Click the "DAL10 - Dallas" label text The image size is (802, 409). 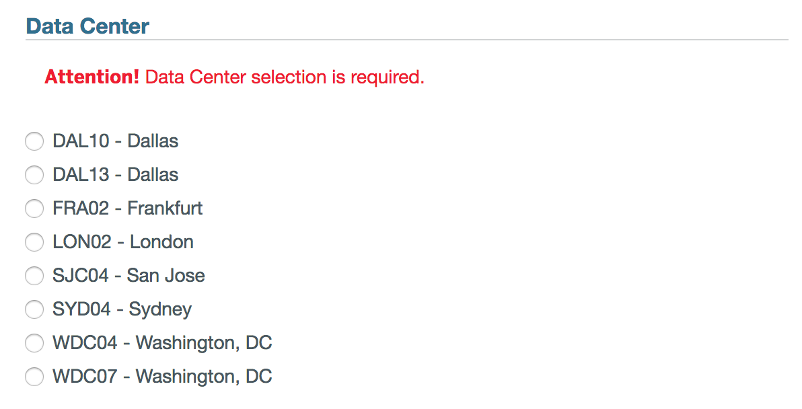[x=115, y=141]
